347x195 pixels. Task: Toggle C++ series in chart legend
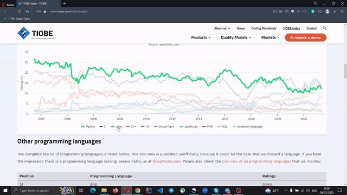(x=131, y=127)
